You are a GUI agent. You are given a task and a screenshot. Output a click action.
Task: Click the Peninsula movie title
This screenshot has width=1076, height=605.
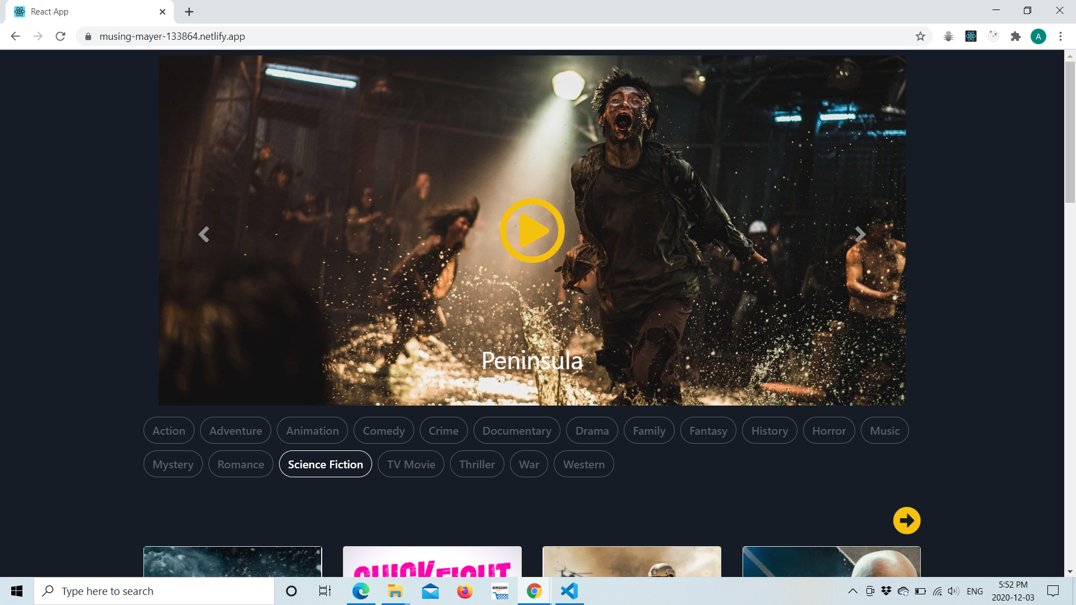[532, 361]
